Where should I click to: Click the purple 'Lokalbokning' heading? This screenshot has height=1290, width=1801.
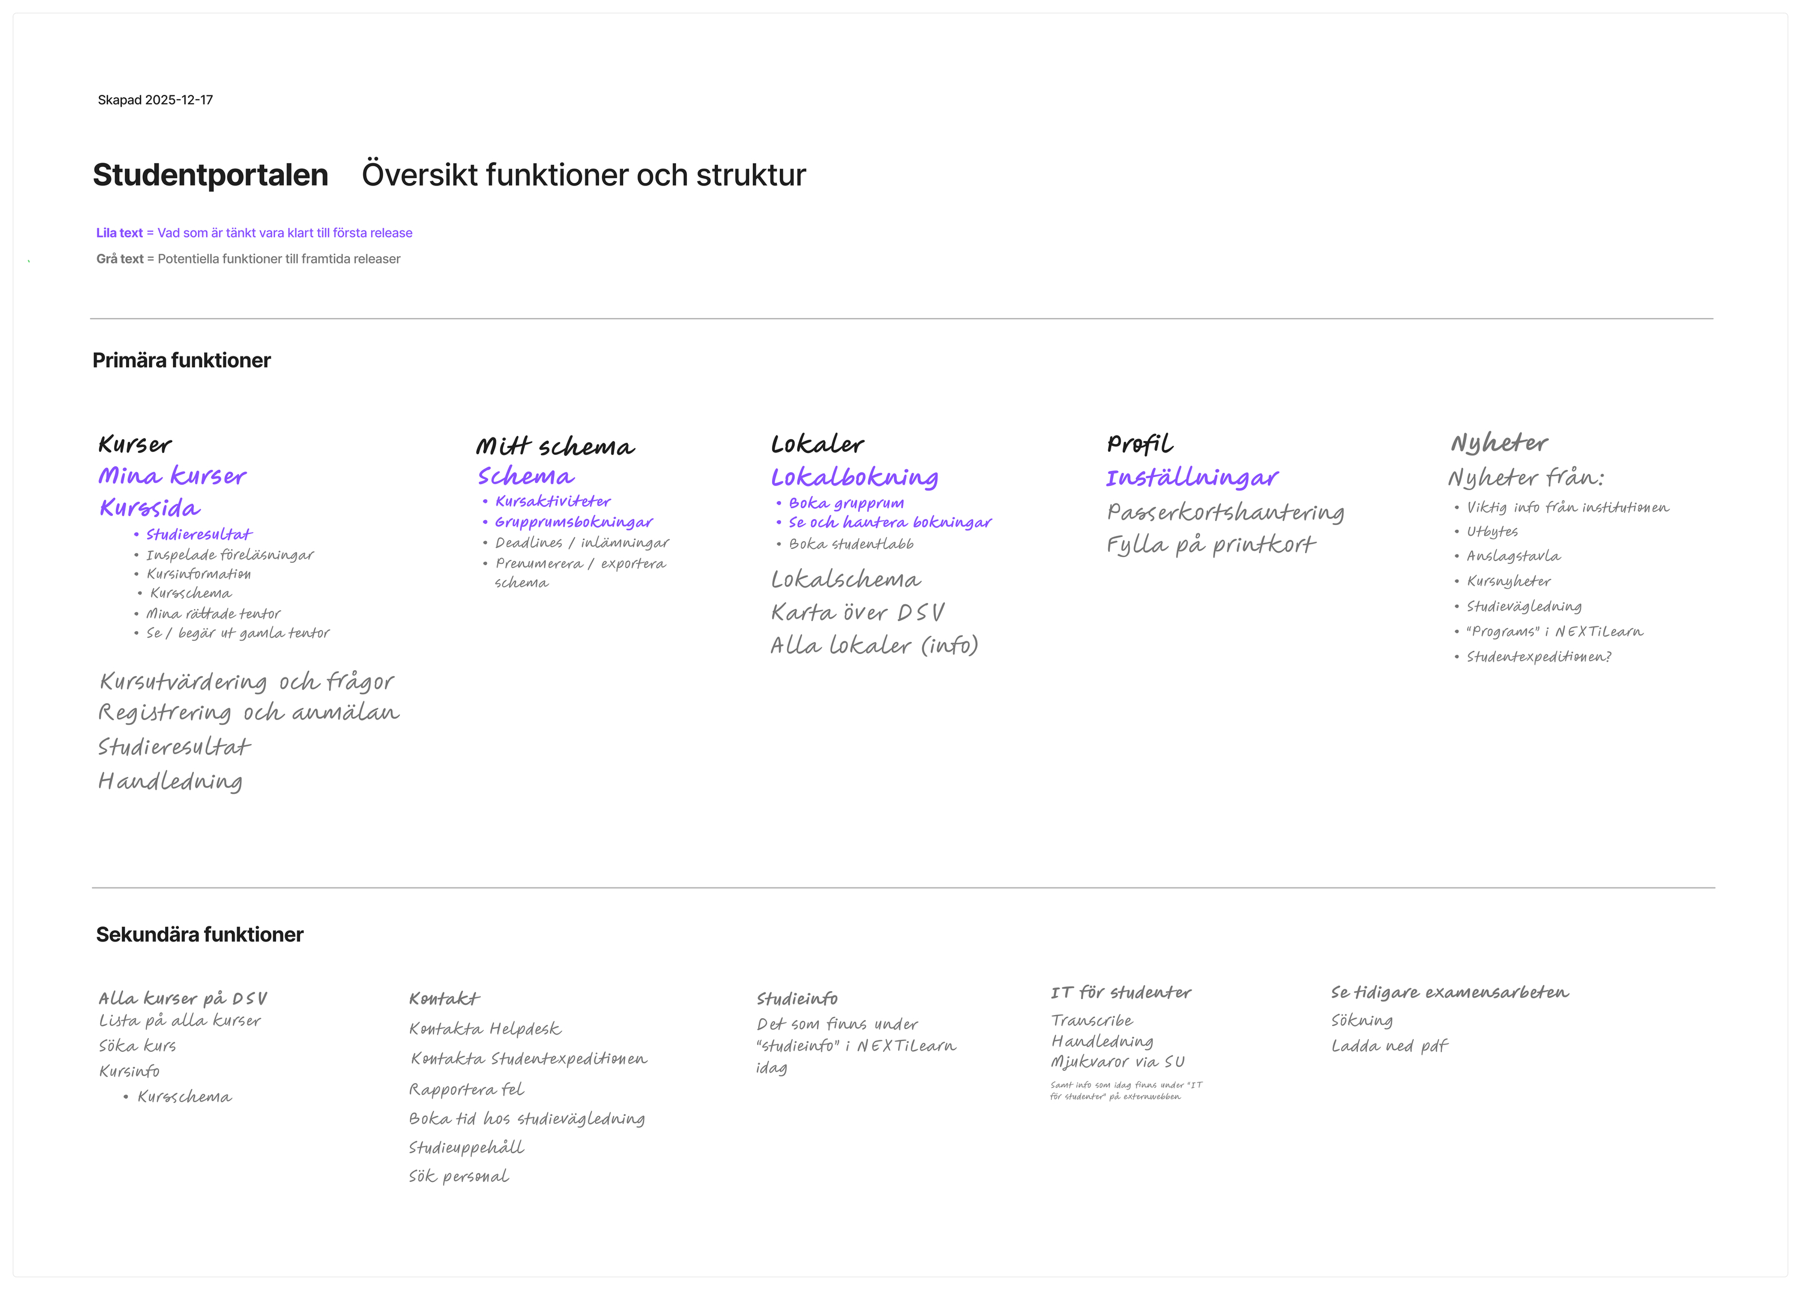[x=854, y=477]
